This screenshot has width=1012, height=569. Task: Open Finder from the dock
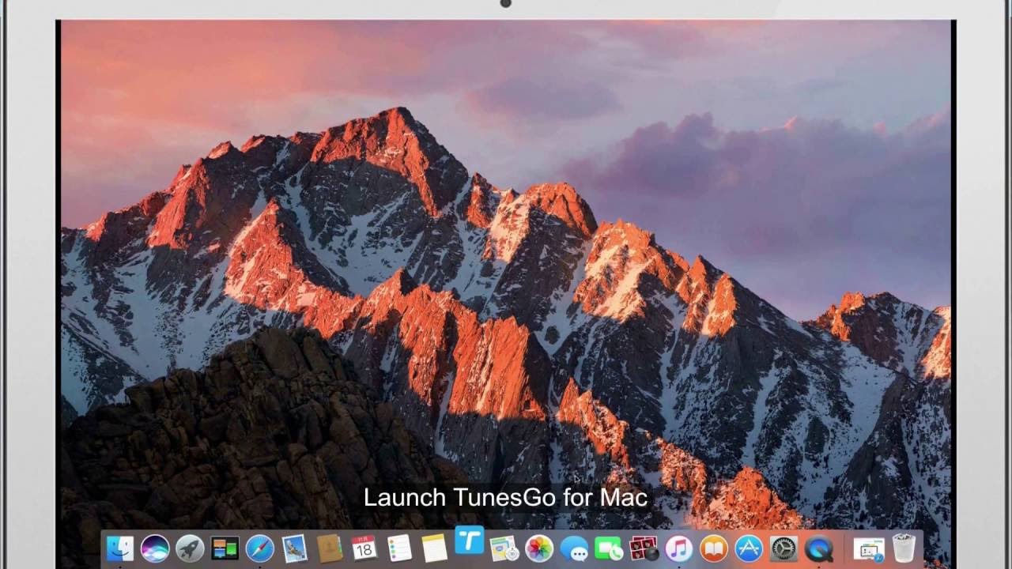(120, 548)
